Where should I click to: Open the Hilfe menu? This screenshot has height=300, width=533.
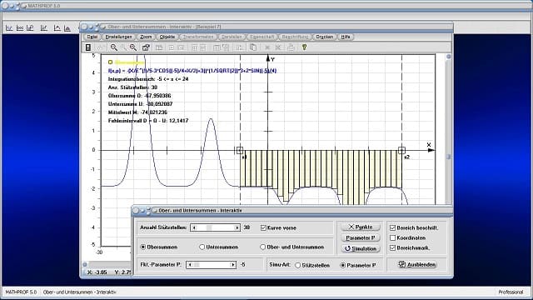coord(346,37)
